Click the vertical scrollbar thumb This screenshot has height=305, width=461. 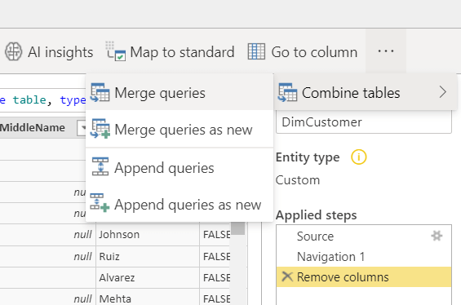coord(238,228)
